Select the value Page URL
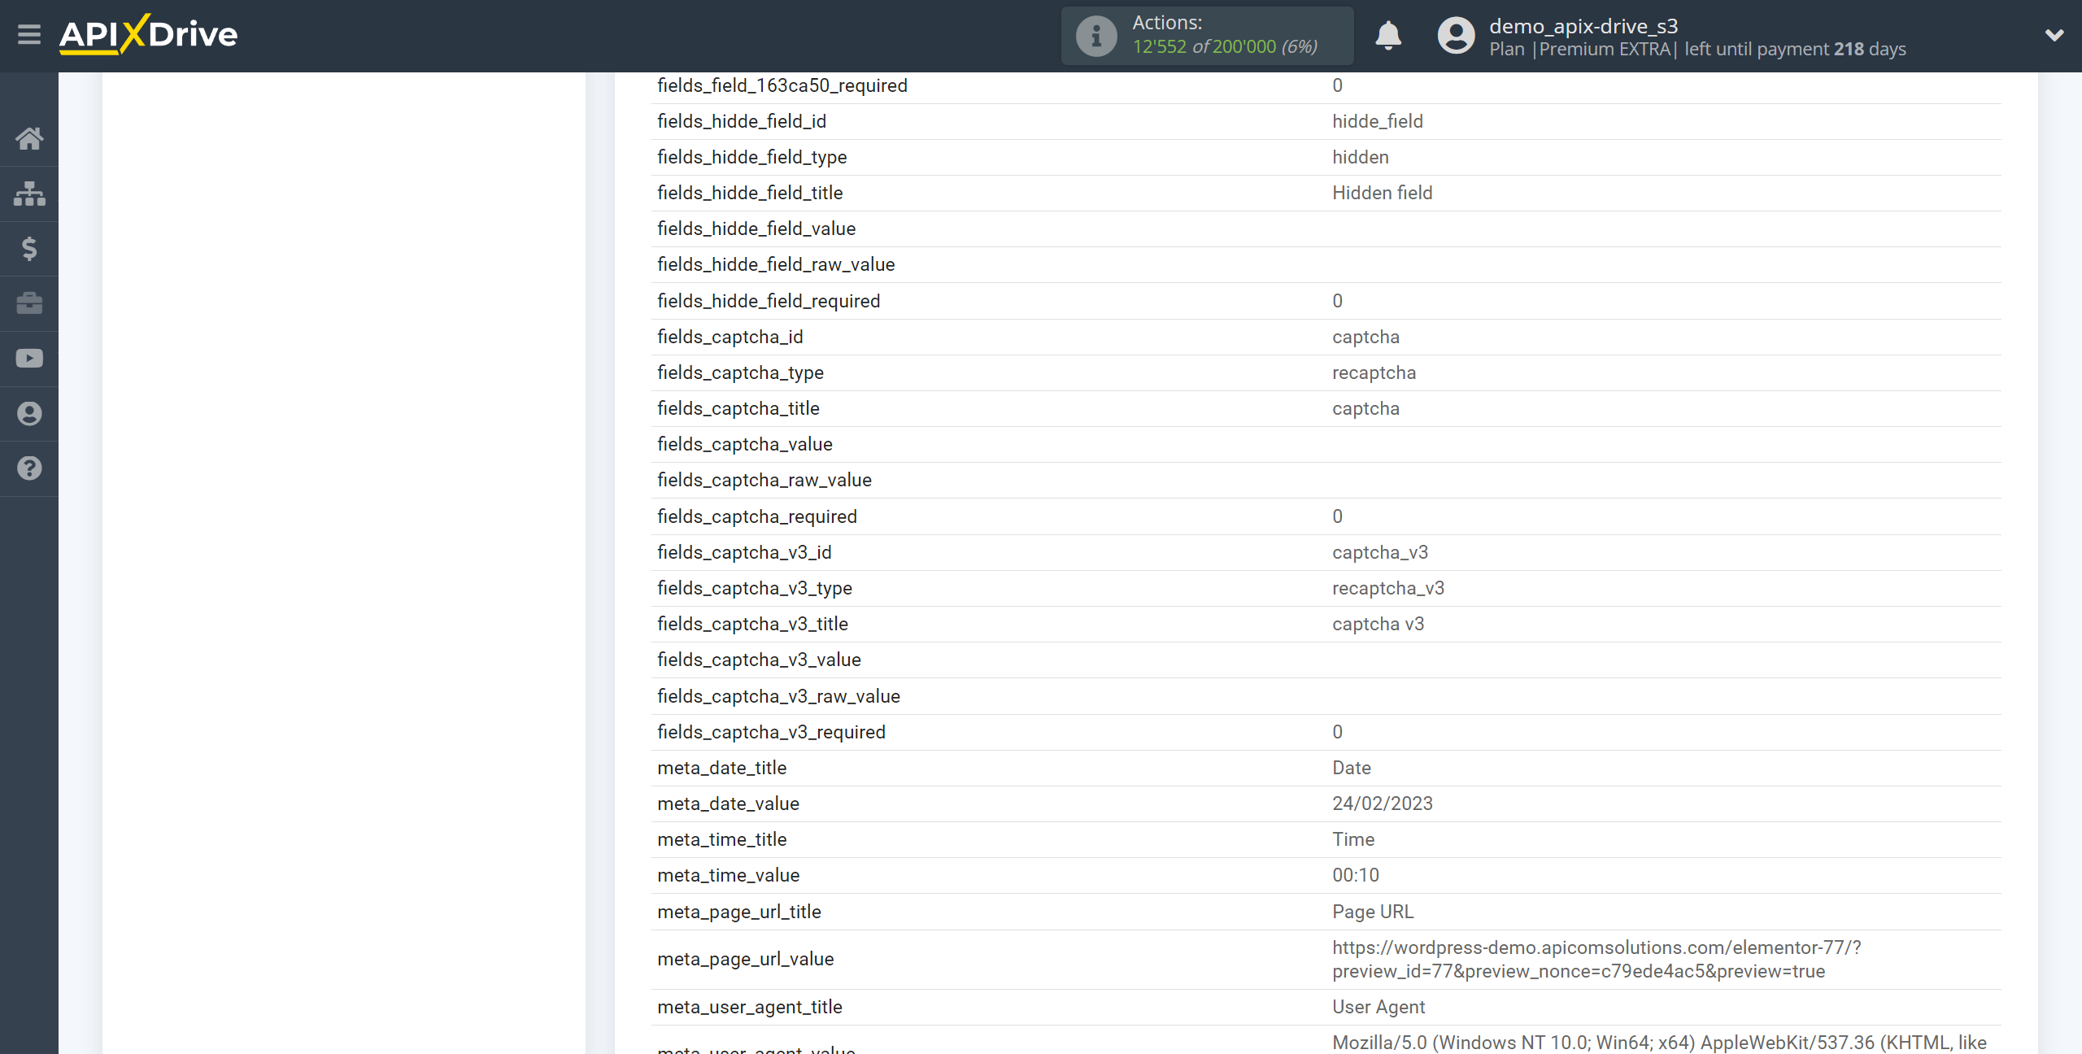The image size is (2082, 1054). pos(1373,912)
